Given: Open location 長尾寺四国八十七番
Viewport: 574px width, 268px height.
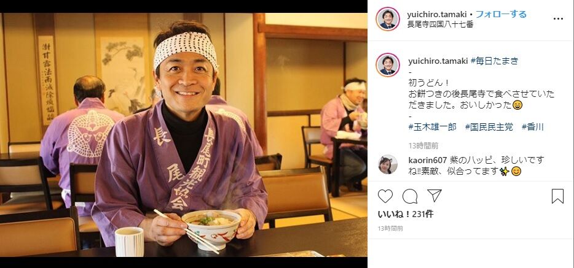Looking at the screenshot, I should click(x=441, y=25).
